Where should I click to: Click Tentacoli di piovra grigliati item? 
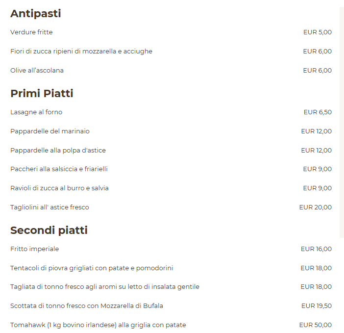click(x=92, y=268)
